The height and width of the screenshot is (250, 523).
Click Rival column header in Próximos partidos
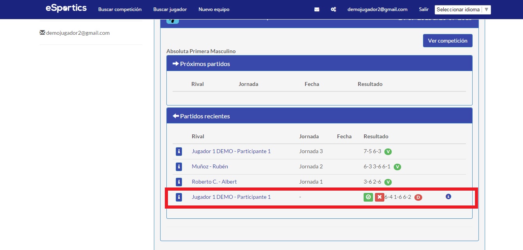198,84
